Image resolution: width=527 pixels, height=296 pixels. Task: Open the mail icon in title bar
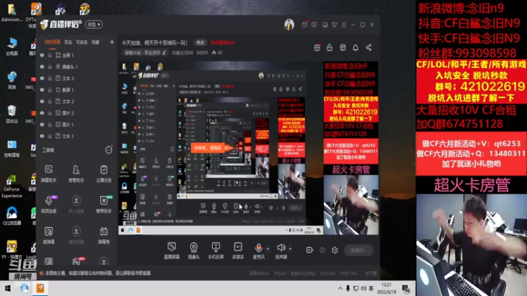304,24
